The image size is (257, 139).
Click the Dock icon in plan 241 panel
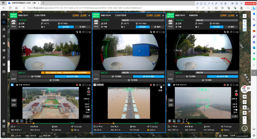(x=13, y=23)
